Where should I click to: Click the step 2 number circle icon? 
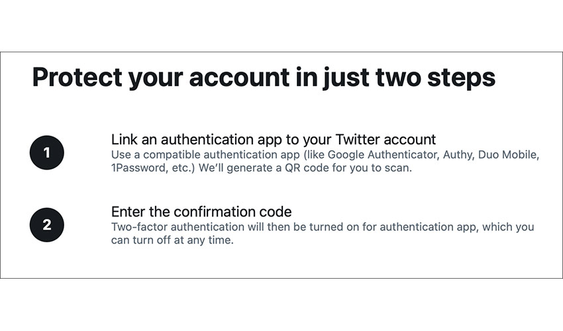pos(46,224)
